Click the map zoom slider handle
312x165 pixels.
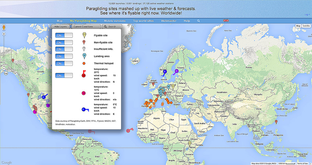[x=4, y=62]
